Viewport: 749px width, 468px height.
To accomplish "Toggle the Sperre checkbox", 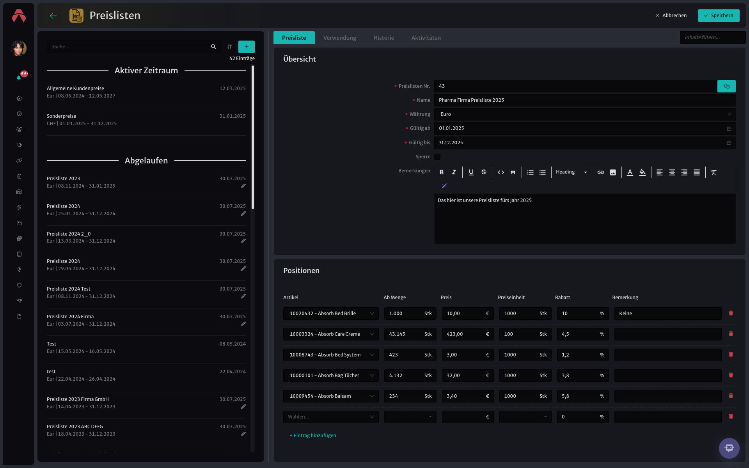I will point(437,157).
